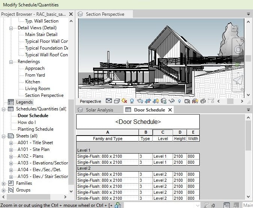The width and height of the screenshot is (253, 208).
Task: Toggle Crop View icon in view bar
Action: pos(148,101)
